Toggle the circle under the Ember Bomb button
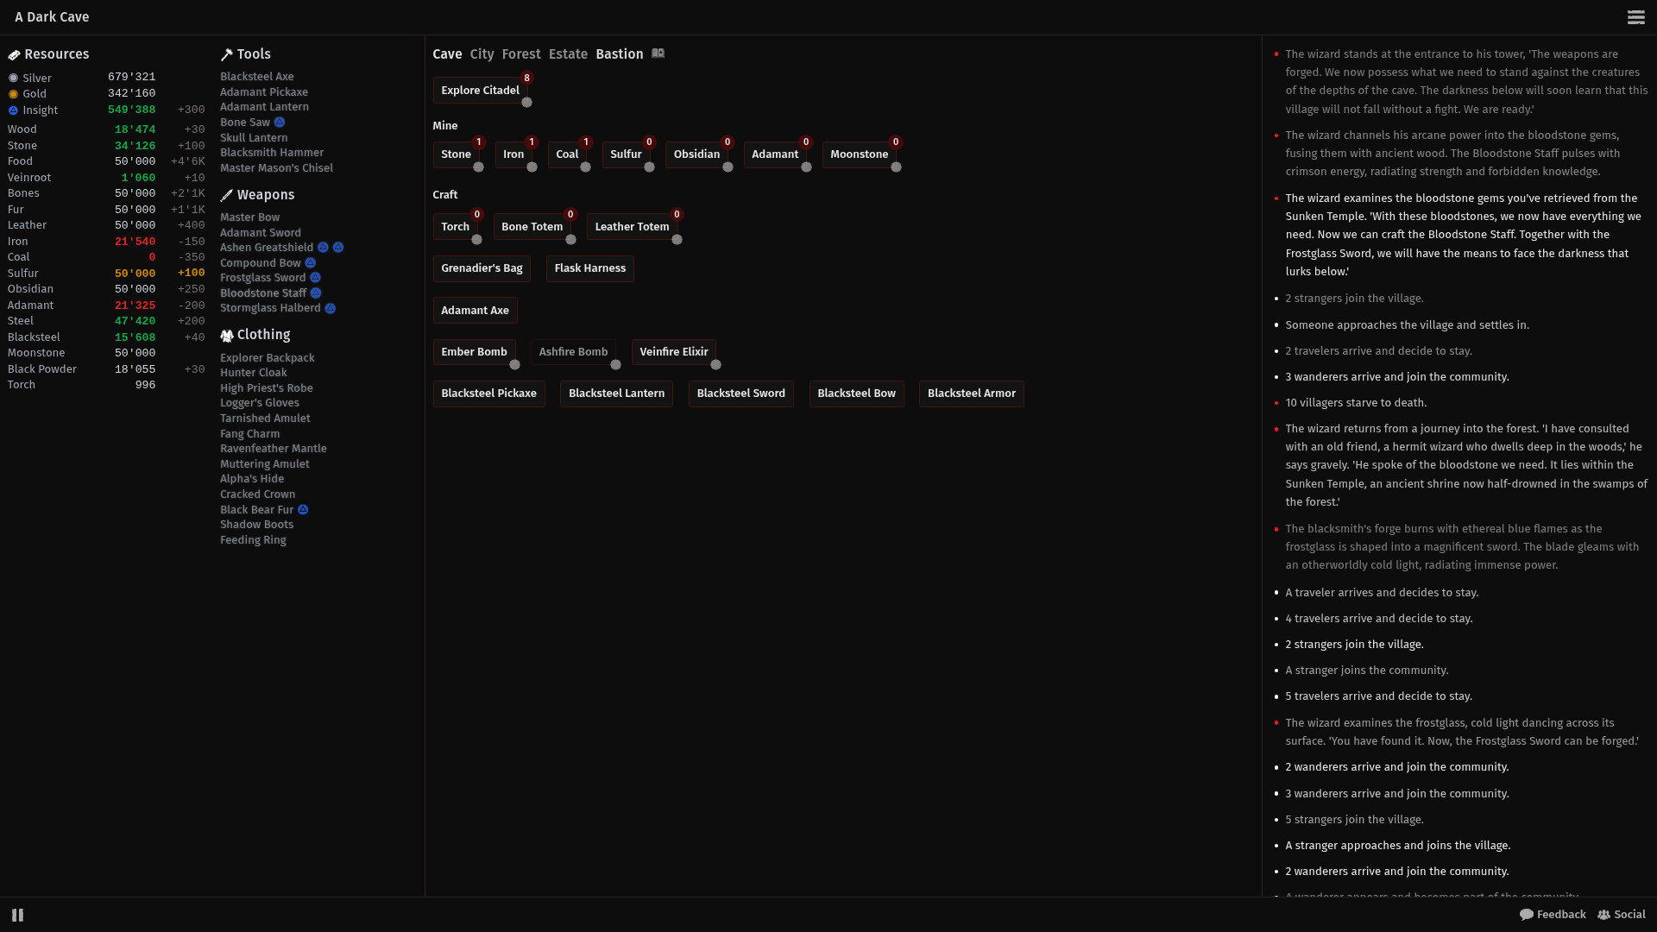This screenshot has height=932, width=1657. (514, 365)
